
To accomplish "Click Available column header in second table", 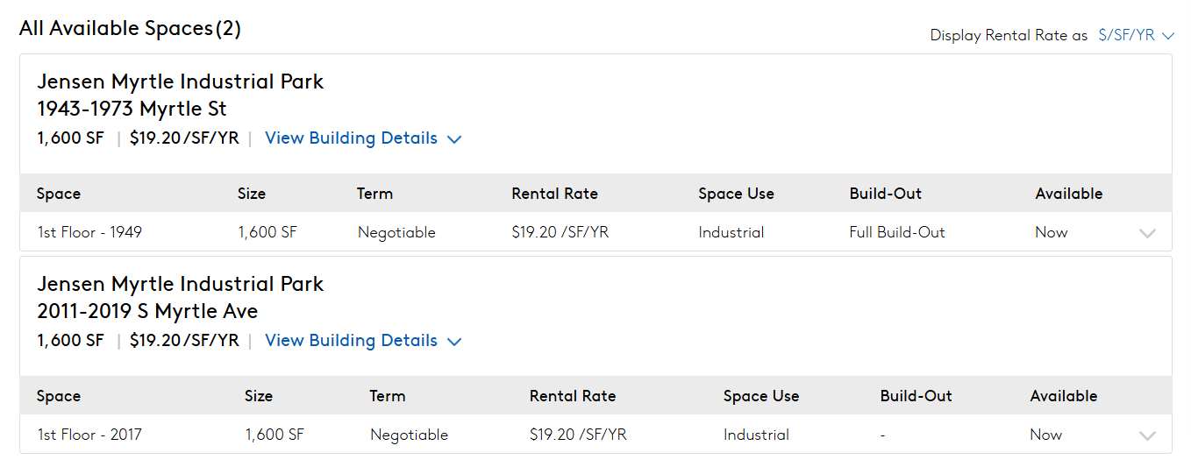I will point(1064,396).
